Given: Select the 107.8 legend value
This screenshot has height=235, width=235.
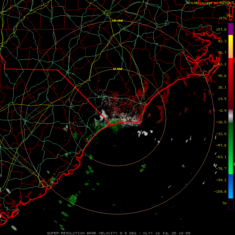Looking at the screenshot, I should point(221,29).
